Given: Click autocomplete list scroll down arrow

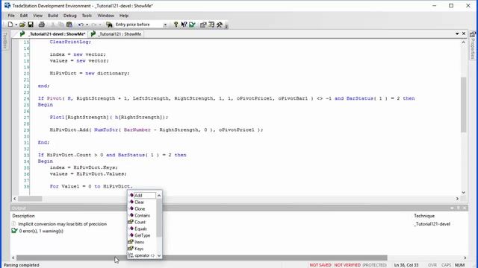Looking at the screenshot, I should coord(159,255).
